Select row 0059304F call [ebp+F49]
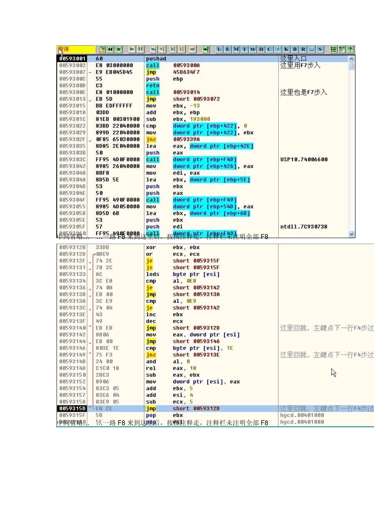The image size is (374, 529). tap(202, 200)
